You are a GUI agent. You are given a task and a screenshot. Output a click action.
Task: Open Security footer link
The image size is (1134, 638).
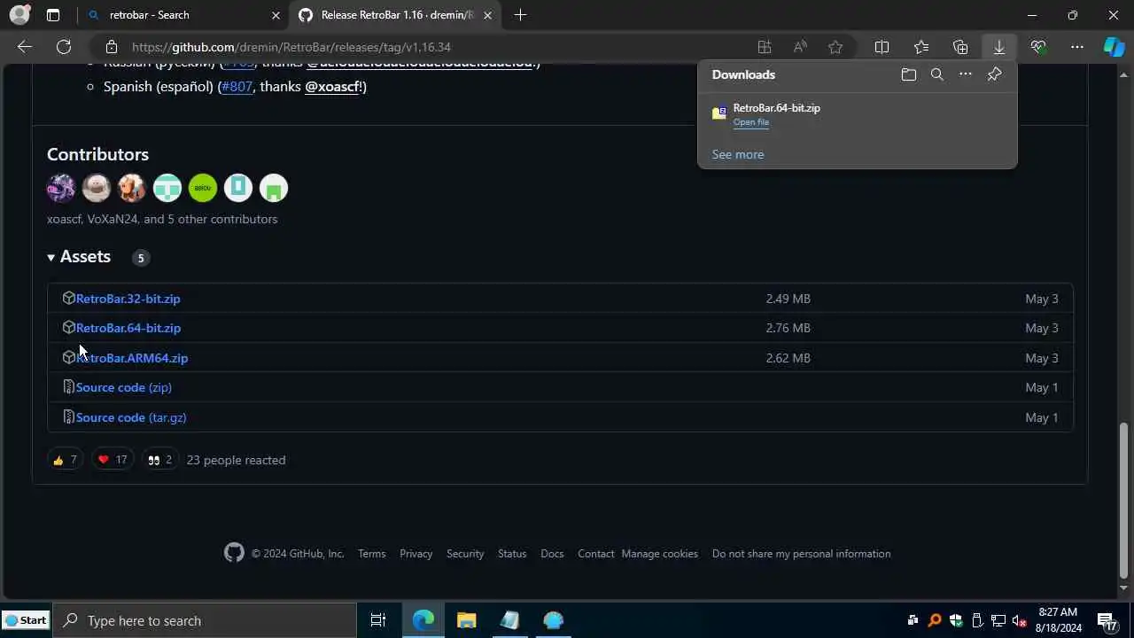[x=465, y=554]
